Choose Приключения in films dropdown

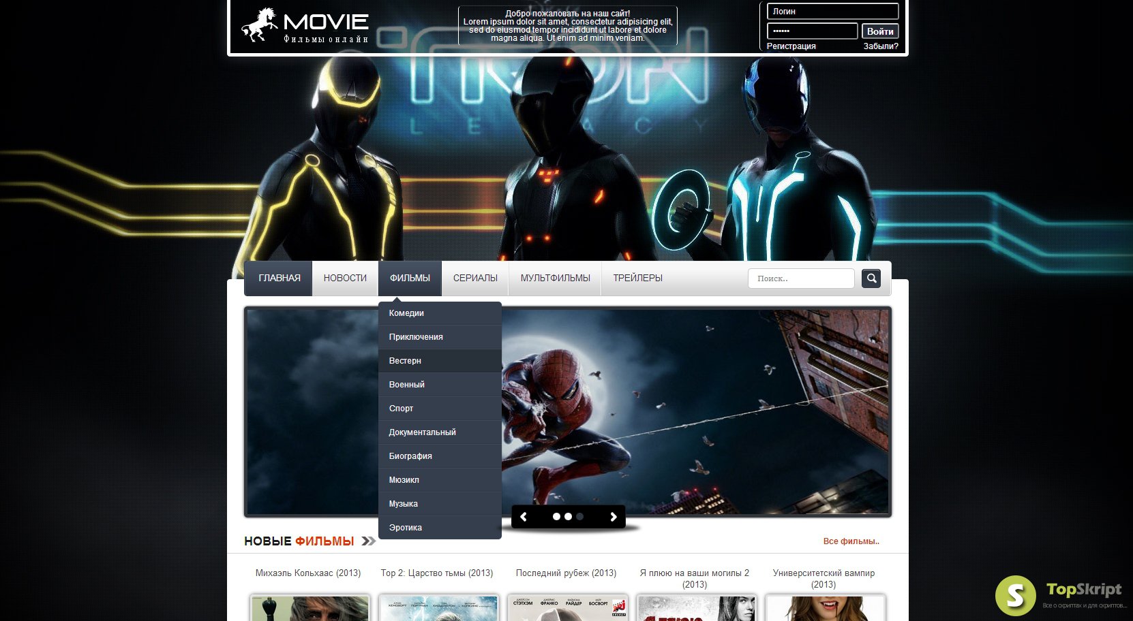(440, 337)
